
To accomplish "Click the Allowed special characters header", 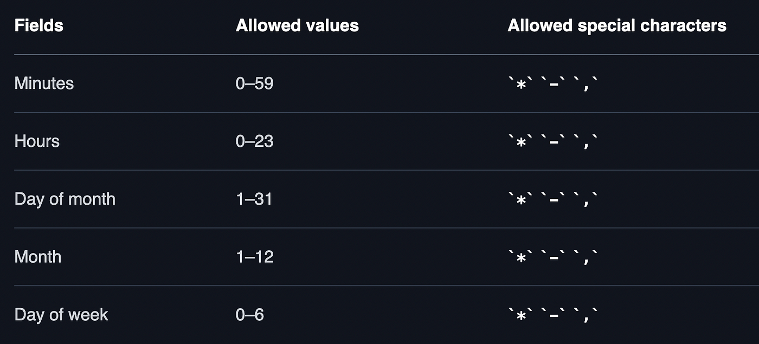I will click(x=617, y=25).
